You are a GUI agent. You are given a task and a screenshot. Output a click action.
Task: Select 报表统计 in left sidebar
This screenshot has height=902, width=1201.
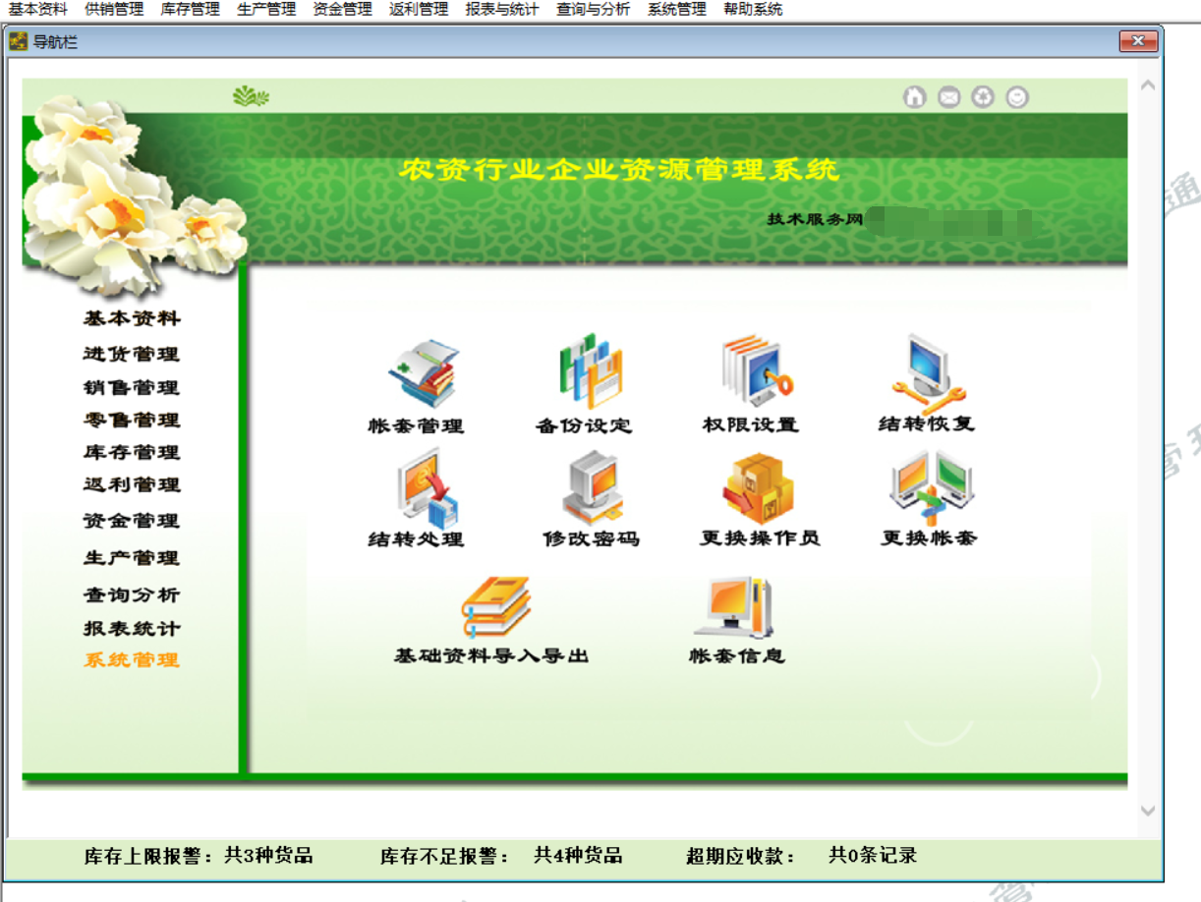pyautogui.click(x=132, y=628)
